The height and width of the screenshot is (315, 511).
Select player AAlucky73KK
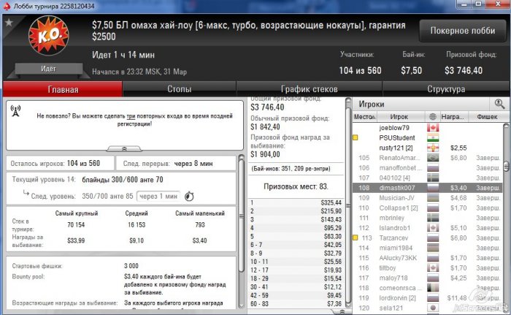(427, 258)
